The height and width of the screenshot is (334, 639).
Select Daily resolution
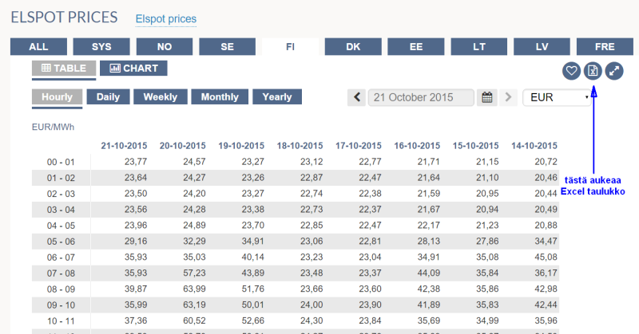(x=108, y=97)
